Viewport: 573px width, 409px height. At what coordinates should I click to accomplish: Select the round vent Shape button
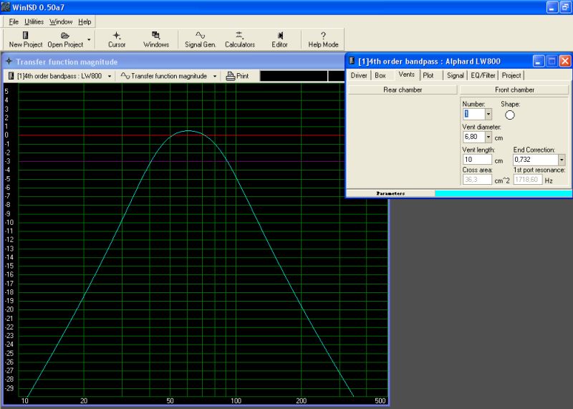pos(510,114)
